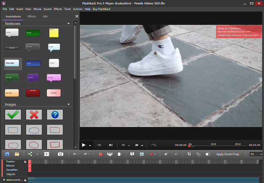264x183 pixels.
Task: Open the File menu
Action: pyautogui.click(x=5, y=9)
